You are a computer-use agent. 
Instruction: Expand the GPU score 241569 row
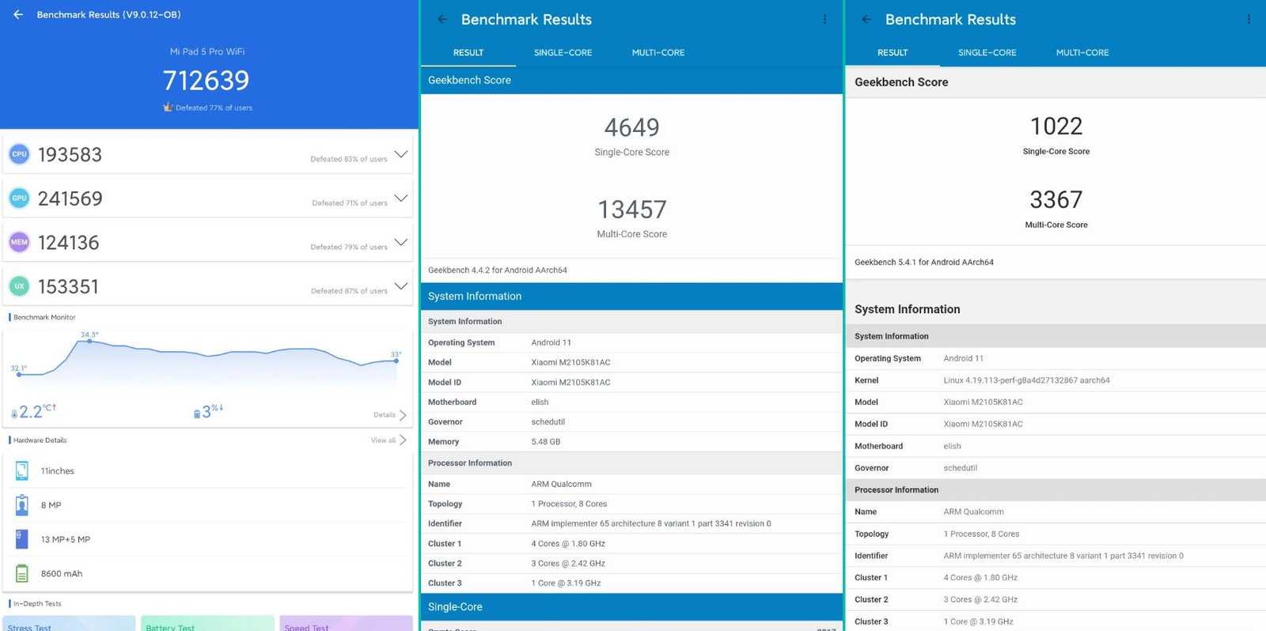pyautogui.click(x=401, y=198)
